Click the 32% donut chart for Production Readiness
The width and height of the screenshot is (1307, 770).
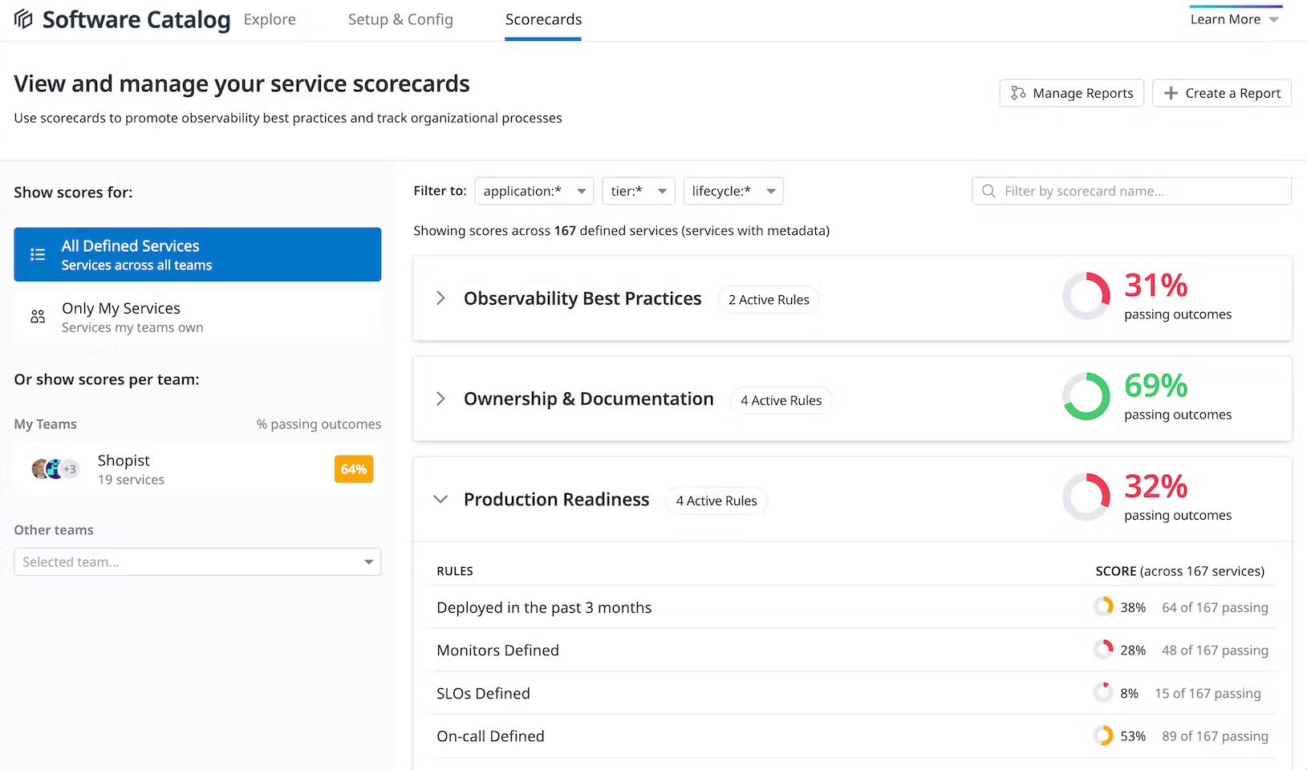tap(1086, 497)
